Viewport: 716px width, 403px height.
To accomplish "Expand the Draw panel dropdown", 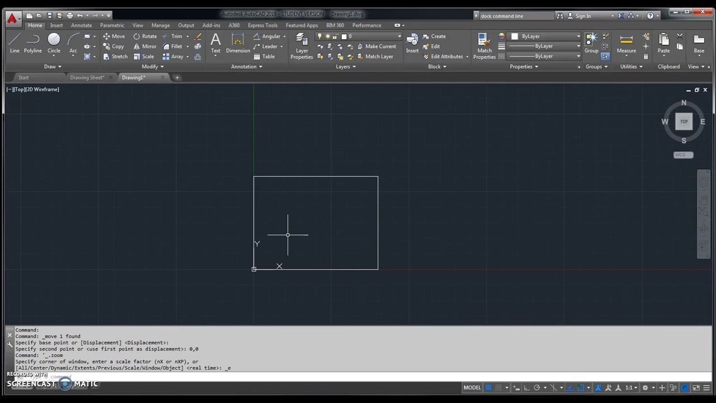I will [x=53, y=67].
